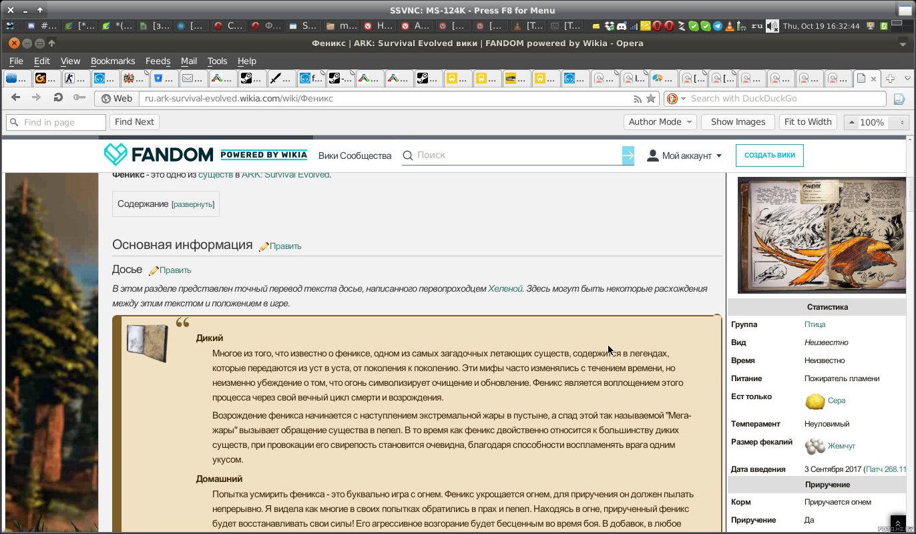Open the Патч 268.11 link
Image resolution: width=916 pixels, height=534 pixels.
tap(886, 469)
